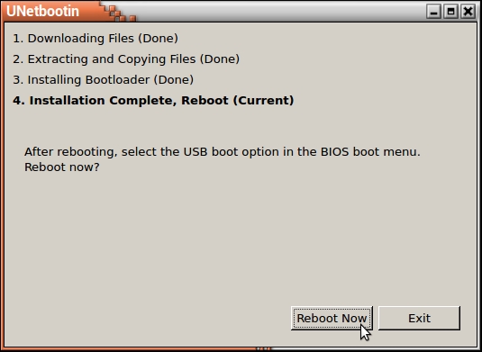The image size is (482, 352).
Task: Click the Reboot Now button
Action: pyautogui.click(x=332, y=318)
